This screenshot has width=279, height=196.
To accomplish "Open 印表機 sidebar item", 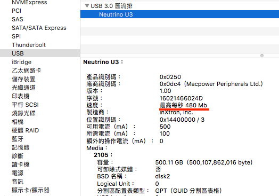I will [20, 96].
